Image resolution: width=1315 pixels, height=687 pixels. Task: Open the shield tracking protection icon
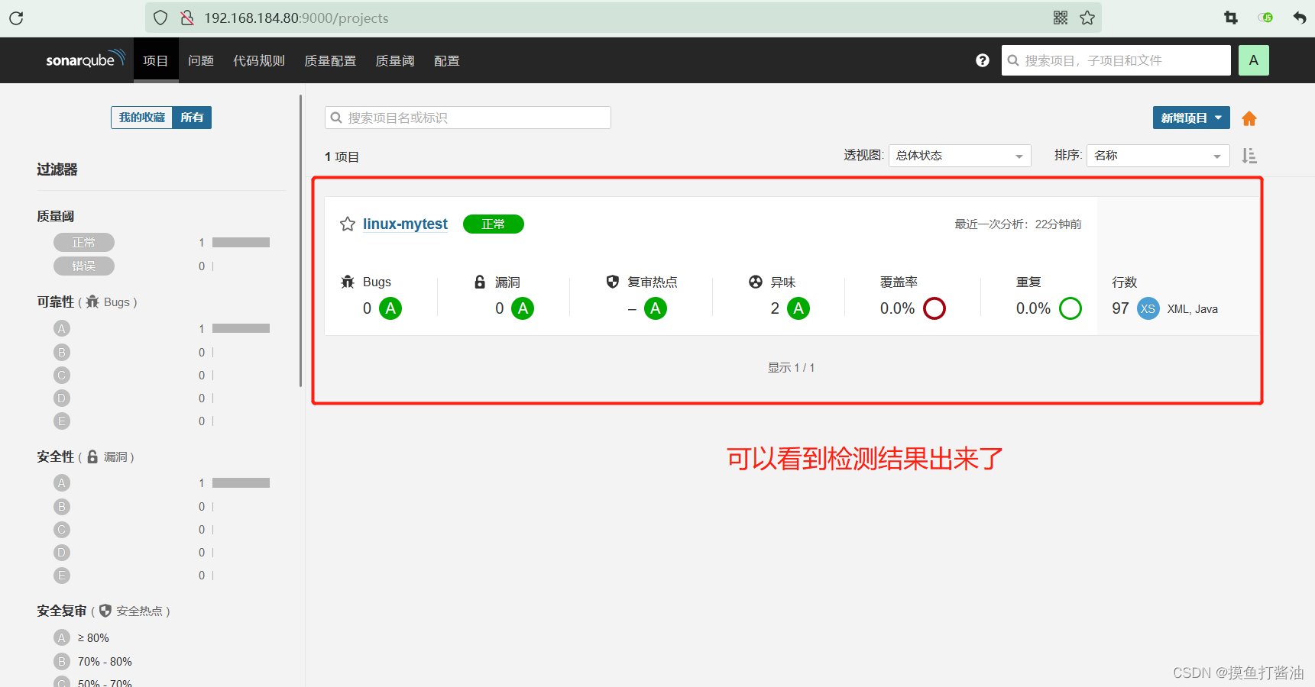pyautogui.click(x=160, y=18)
